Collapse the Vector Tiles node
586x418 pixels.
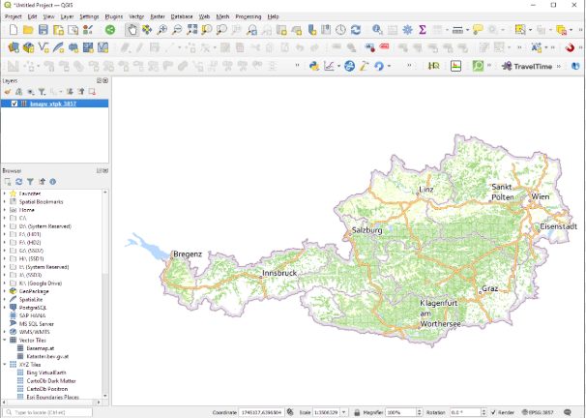5,340
